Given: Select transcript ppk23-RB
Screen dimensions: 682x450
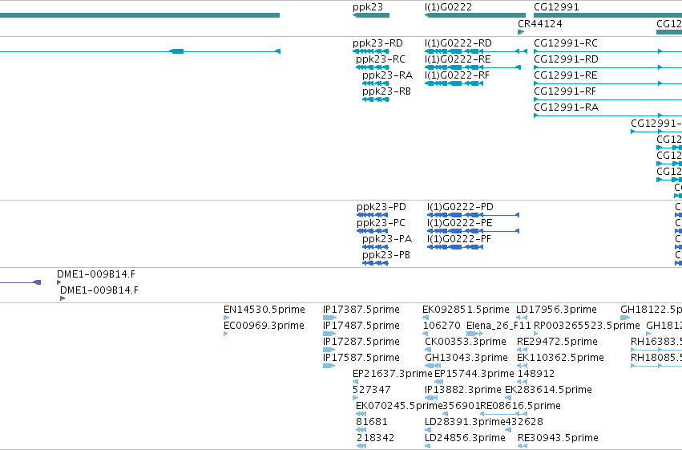Looking at the screenshot, I should click(386, 91).
